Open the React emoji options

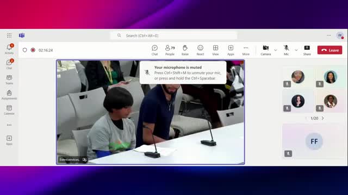pyautogui.click(x=200, y=50)
